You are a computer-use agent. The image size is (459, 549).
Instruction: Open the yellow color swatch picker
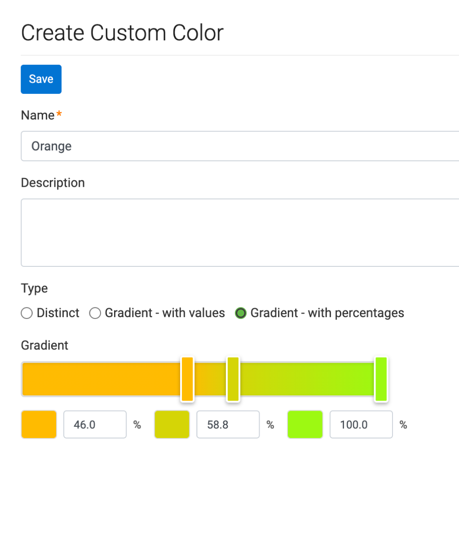[x=172, y=424]
